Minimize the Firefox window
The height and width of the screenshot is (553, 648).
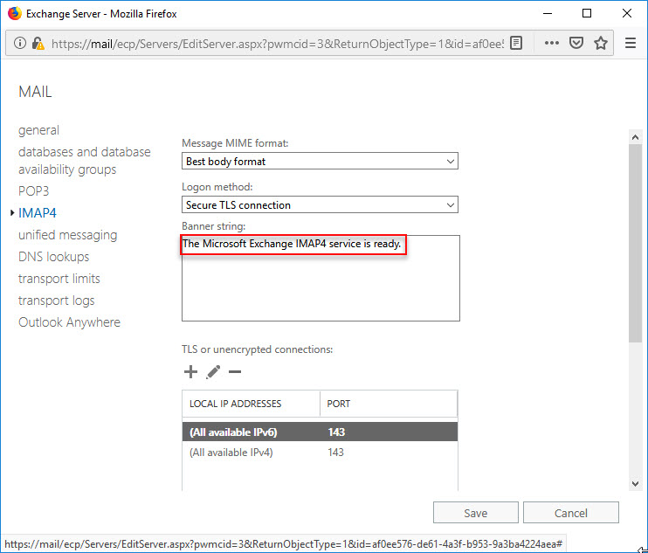click(548, 13)
